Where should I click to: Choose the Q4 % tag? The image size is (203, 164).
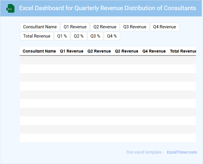[112, 36]
